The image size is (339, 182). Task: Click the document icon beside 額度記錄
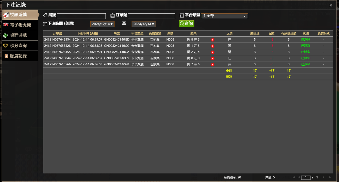(x=6, y=56)
